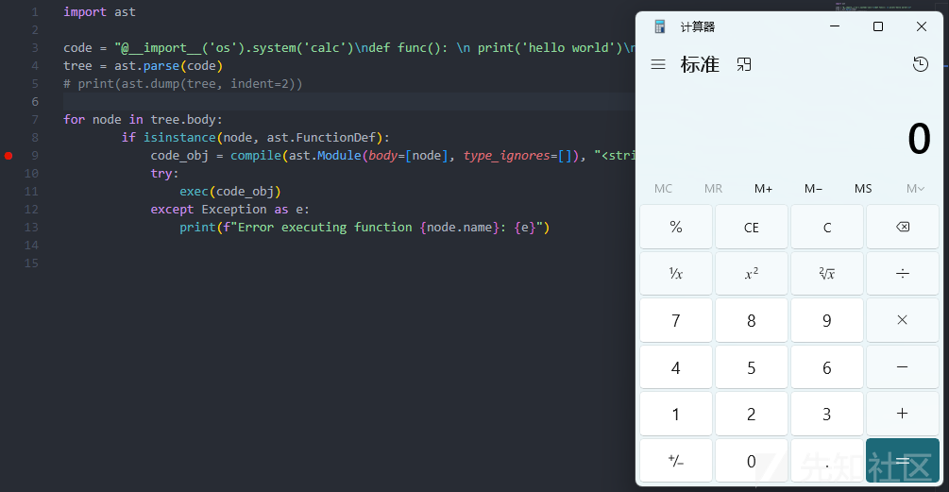Click digit 9 on calculator
The height and width of the screenshot is (492, 949).
click(x=827, y=320)
